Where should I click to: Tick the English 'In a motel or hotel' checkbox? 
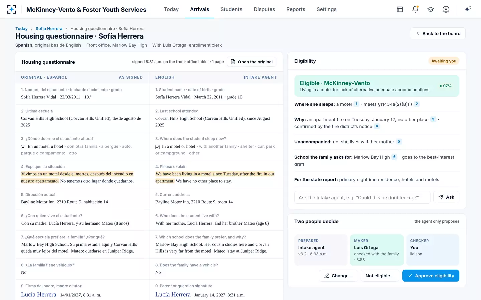(x=158, y=147)
